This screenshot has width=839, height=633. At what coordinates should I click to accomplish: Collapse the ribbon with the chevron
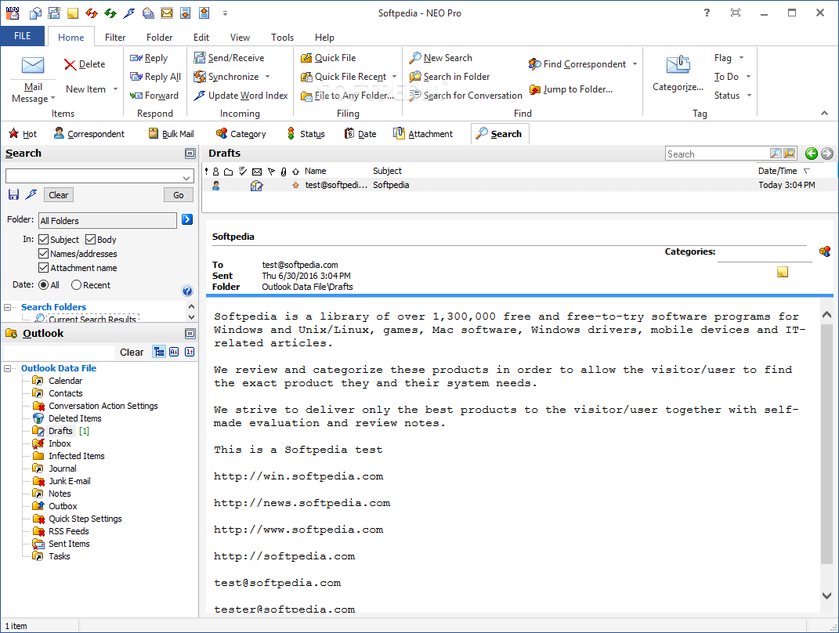click(825, 113)
